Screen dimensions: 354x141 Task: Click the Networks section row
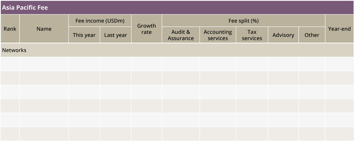(x=177, y=50)
